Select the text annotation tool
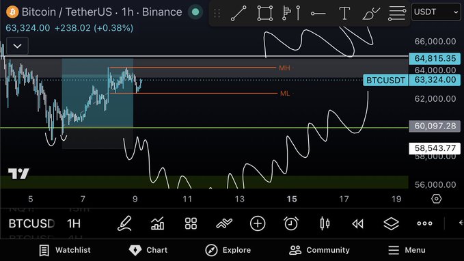 pyautogui.click(x=344, y=13)
